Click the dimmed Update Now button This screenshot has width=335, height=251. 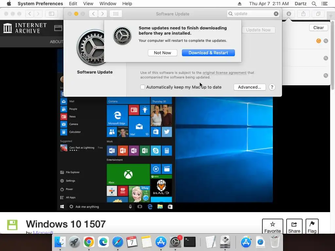coord(258,30)
